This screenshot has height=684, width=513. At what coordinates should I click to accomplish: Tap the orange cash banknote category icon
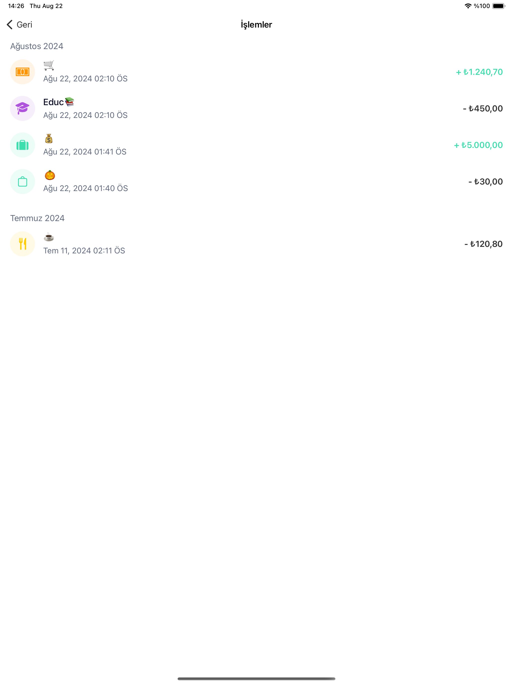23,72
